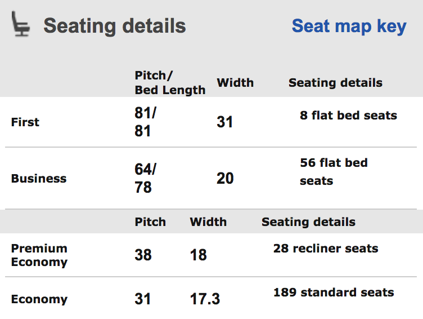Select the Economy row label
Screen dimensions: 423x319
[x=39, y=299]
